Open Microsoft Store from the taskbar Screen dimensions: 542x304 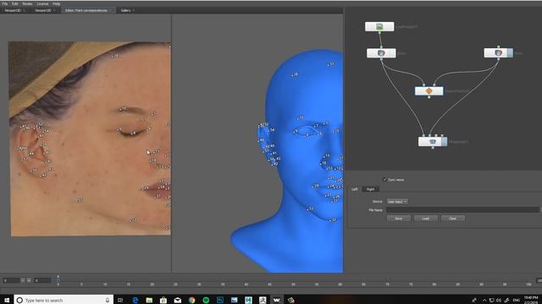pyautogui.click(x=163, y=301)
